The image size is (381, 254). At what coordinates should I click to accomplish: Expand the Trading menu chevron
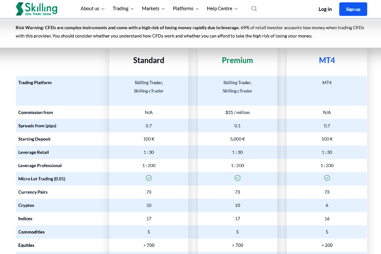point(132,9)
